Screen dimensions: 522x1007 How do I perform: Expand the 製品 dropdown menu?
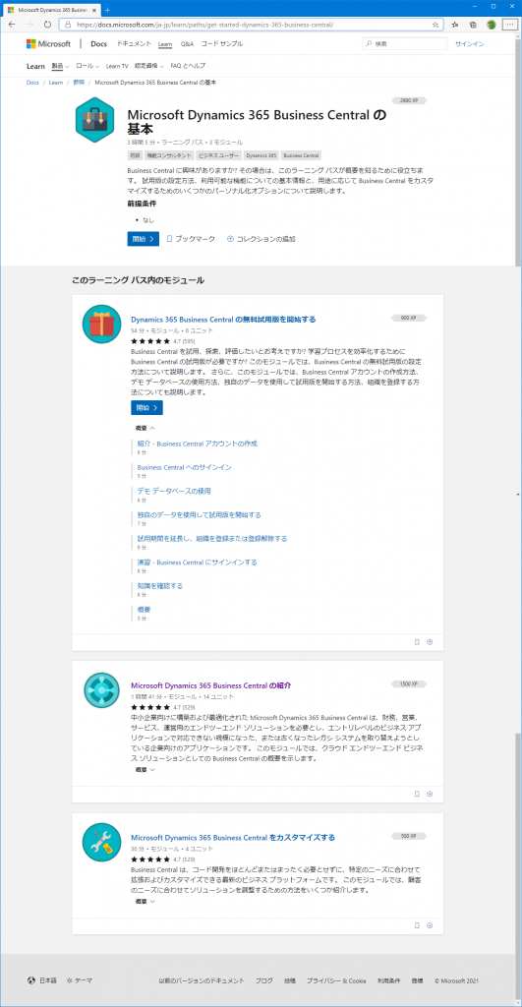click(60, 66)
